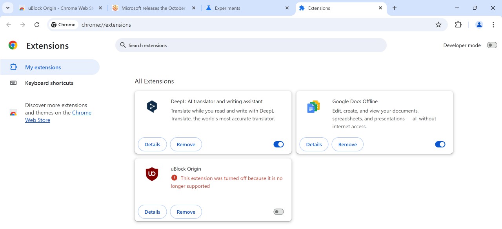Switch to the uBlock Origin Chrome Web Store tab

point(61,8)
